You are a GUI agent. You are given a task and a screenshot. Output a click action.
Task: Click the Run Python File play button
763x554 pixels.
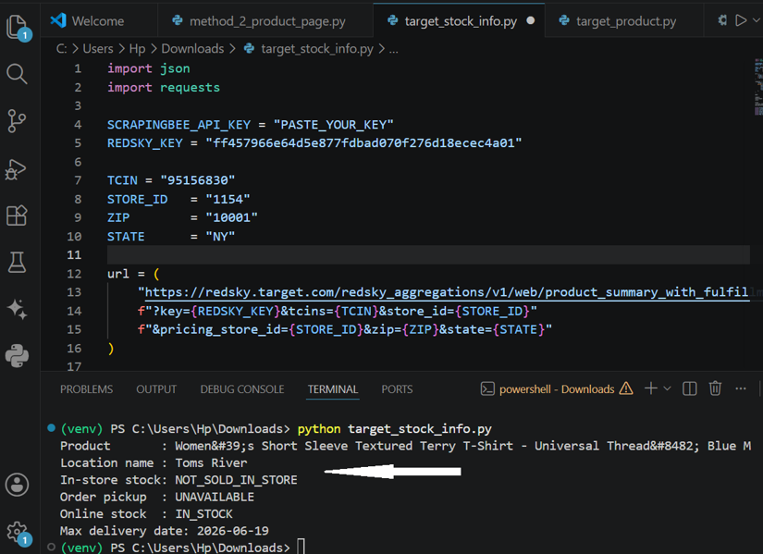741,20
